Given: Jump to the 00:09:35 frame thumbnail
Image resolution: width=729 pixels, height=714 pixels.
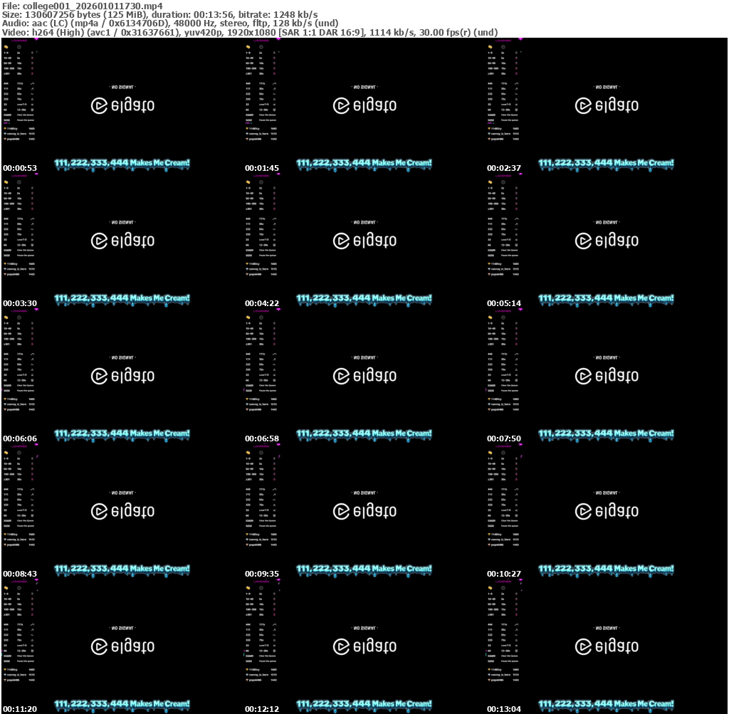Looking at the screenshot, I should [364, 511].
